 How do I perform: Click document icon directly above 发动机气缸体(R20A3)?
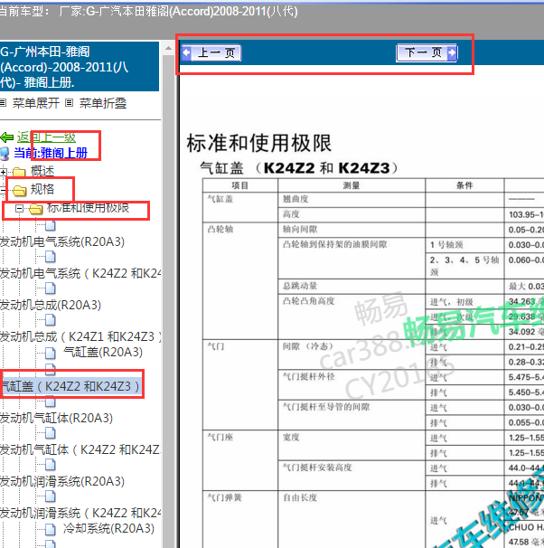[x=51, y=402]
